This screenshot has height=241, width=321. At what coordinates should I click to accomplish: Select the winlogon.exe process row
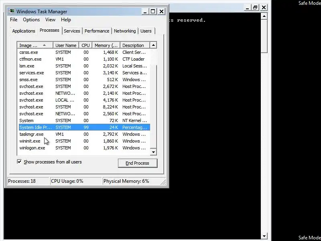[84, 148]
